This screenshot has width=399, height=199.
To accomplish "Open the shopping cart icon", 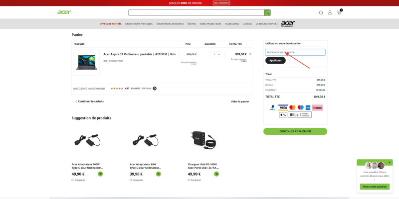I will coord(339,12).
